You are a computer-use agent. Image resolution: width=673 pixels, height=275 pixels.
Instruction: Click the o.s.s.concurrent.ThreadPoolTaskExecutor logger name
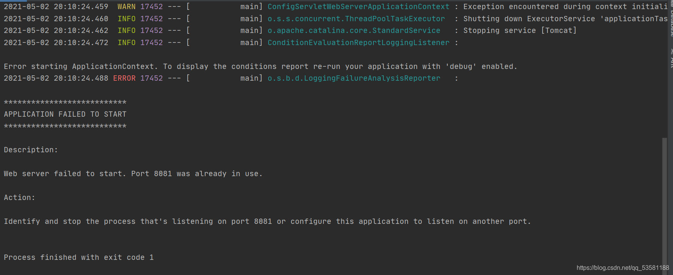(x=356, y=19)
